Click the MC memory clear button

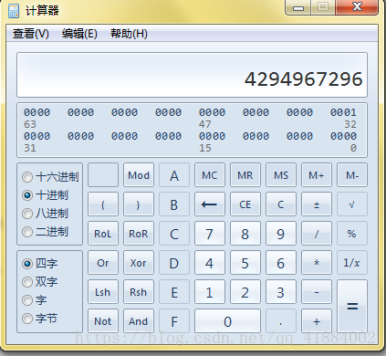tap(210, 175)
